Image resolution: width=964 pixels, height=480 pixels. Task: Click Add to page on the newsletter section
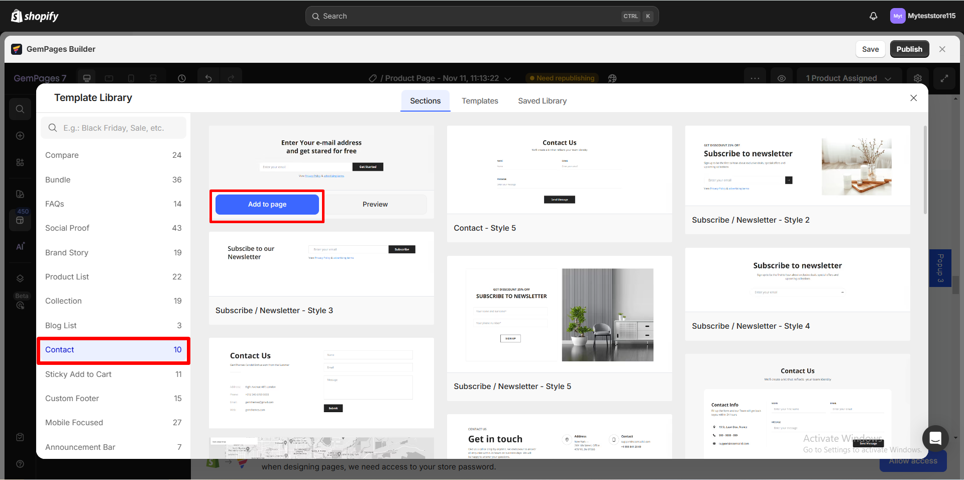click(x=267, y=204)
